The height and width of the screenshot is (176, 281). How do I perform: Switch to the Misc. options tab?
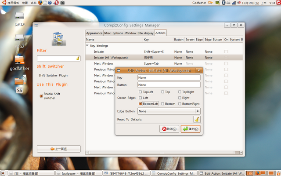(x=114, y=33)
